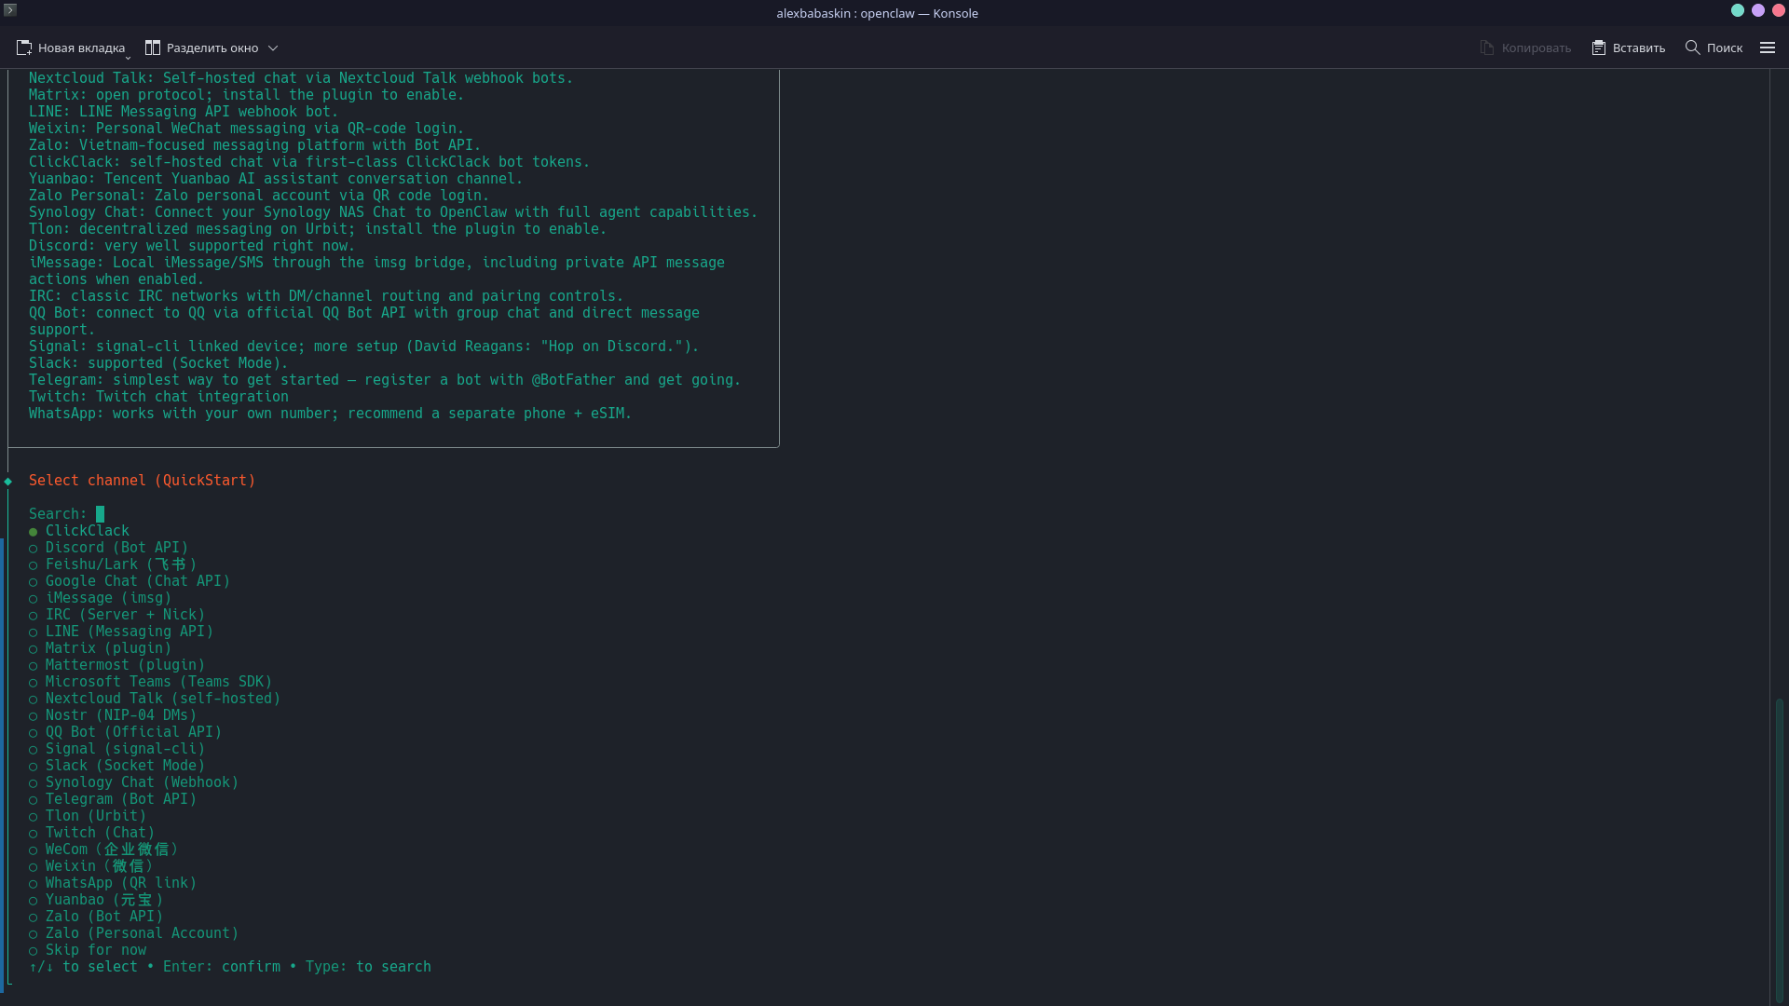This screenshot has width=1789, height=1006.
Task: Click the Konsole window title text
Action: 877,13
